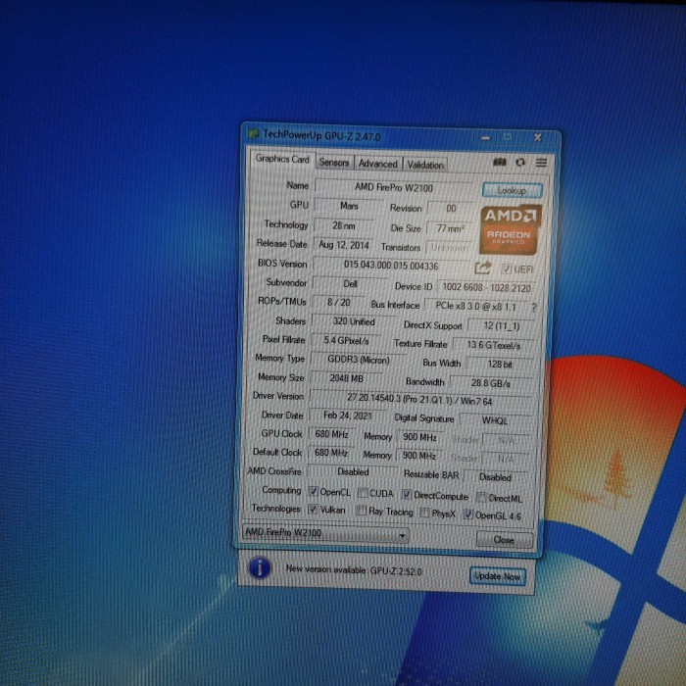Viewport: 686px width, 686px height.
Task: Open the hamburger menu icon in GPU-Z
Action: 541,163
